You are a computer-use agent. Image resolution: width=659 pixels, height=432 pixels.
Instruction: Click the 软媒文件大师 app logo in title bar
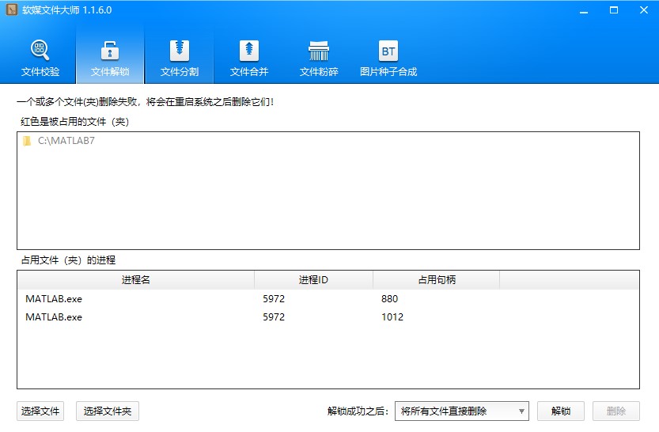(12, 10)
